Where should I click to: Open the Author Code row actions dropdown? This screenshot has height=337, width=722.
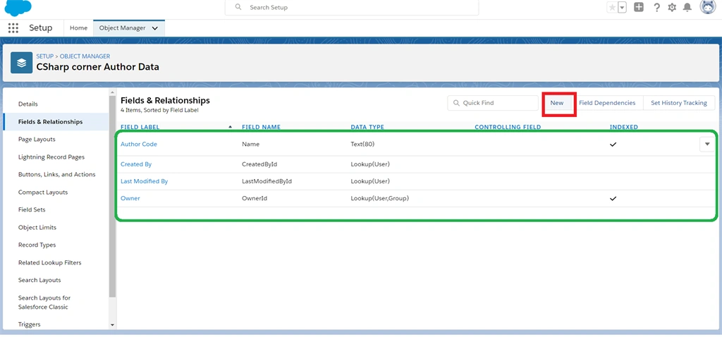[707, 144]
